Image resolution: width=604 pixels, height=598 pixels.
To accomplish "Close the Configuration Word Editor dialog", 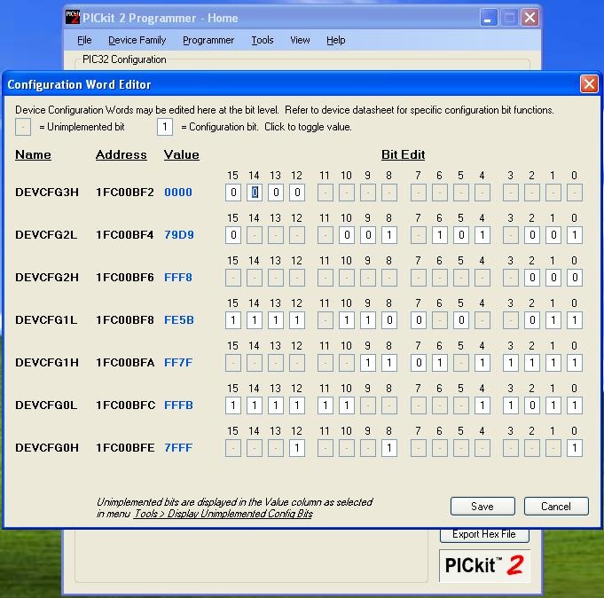I will (x=589, y=83).
